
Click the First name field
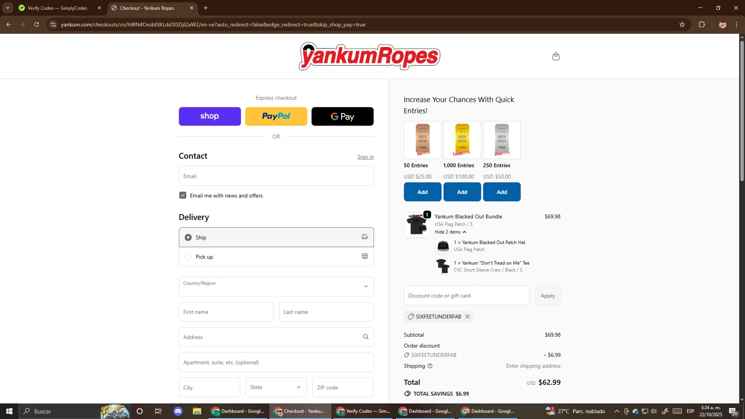pos(226,312)
